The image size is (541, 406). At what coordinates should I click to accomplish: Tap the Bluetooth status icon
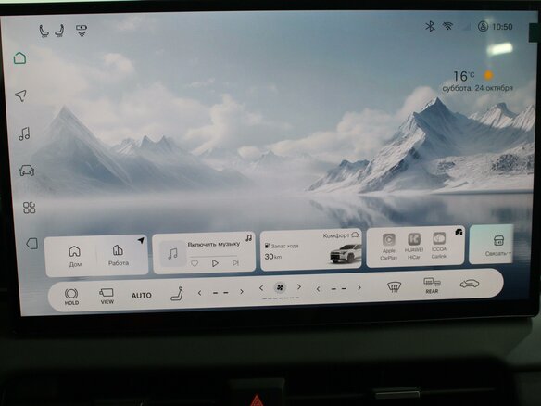point(430,26)
